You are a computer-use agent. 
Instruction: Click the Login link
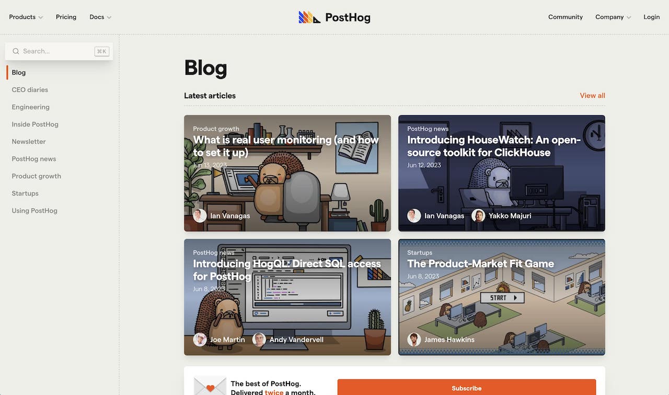point(651,17)
